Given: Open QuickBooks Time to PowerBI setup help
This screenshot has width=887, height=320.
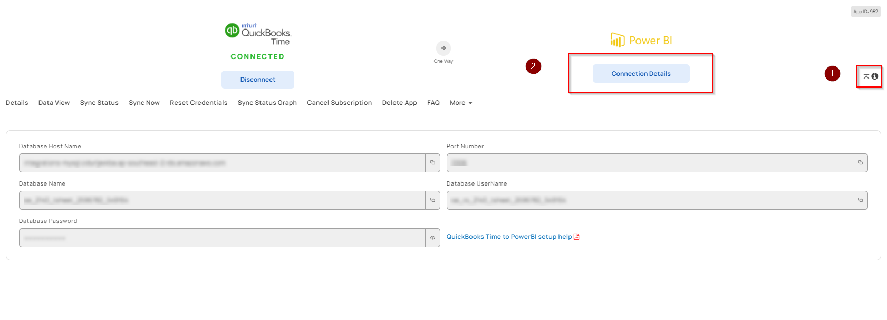Looking at the screenshot, I should point(509,237).
